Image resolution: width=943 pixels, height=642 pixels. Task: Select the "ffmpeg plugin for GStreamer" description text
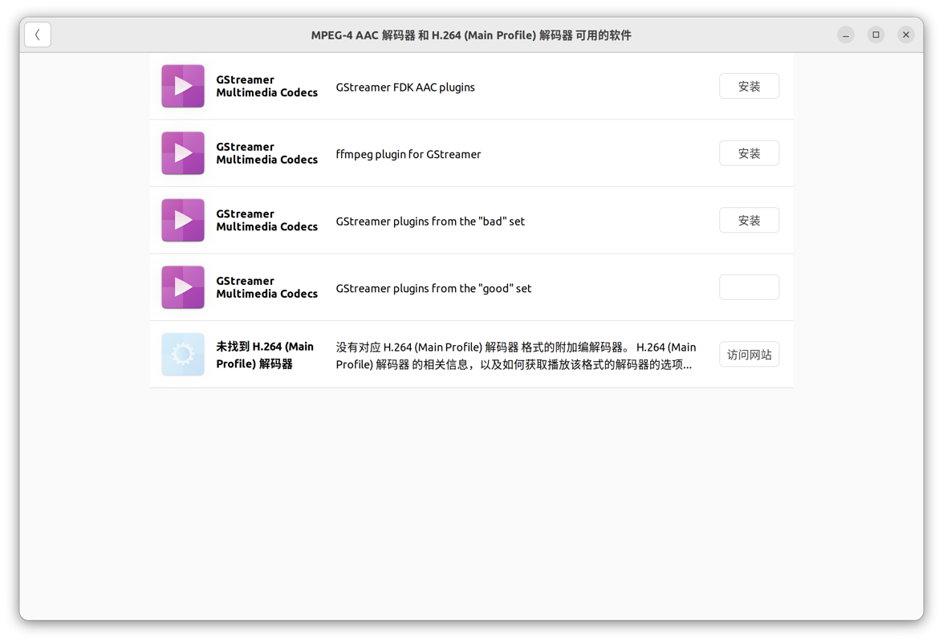tap(408, 155)
